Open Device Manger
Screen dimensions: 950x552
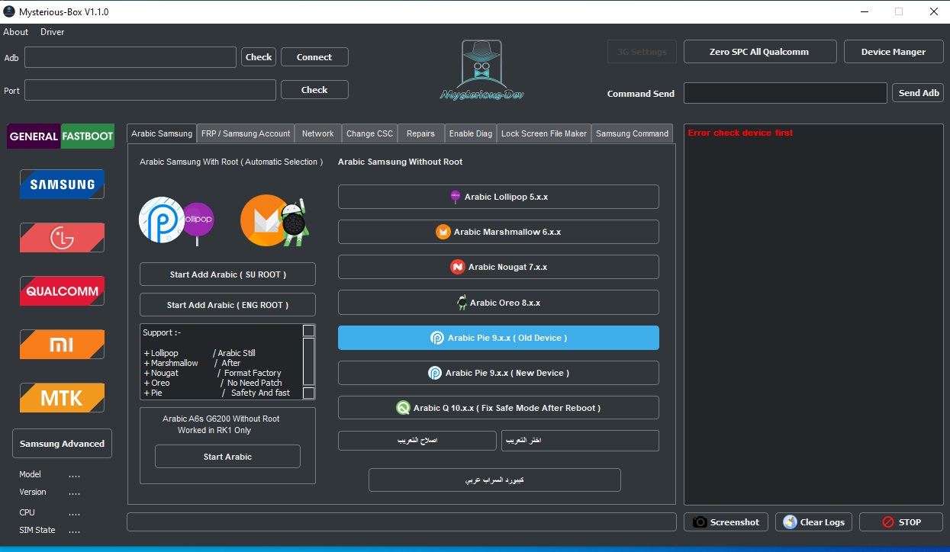(x=894, y=52)
